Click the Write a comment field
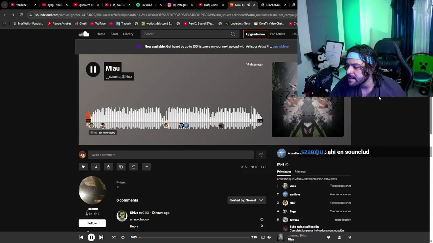 click(x=170, y=155)
